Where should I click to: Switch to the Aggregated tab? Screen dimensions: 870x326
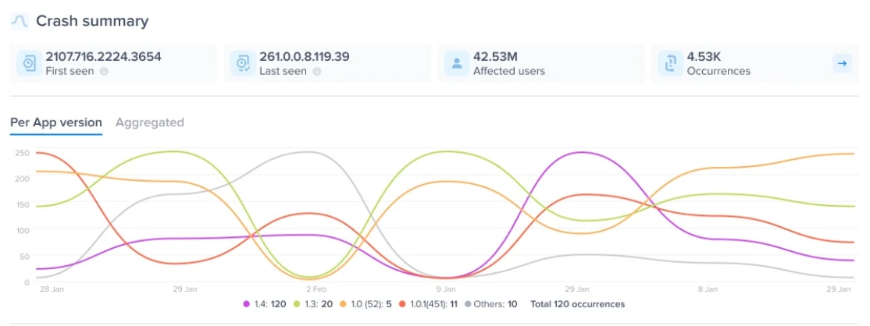tap(149, 122)
